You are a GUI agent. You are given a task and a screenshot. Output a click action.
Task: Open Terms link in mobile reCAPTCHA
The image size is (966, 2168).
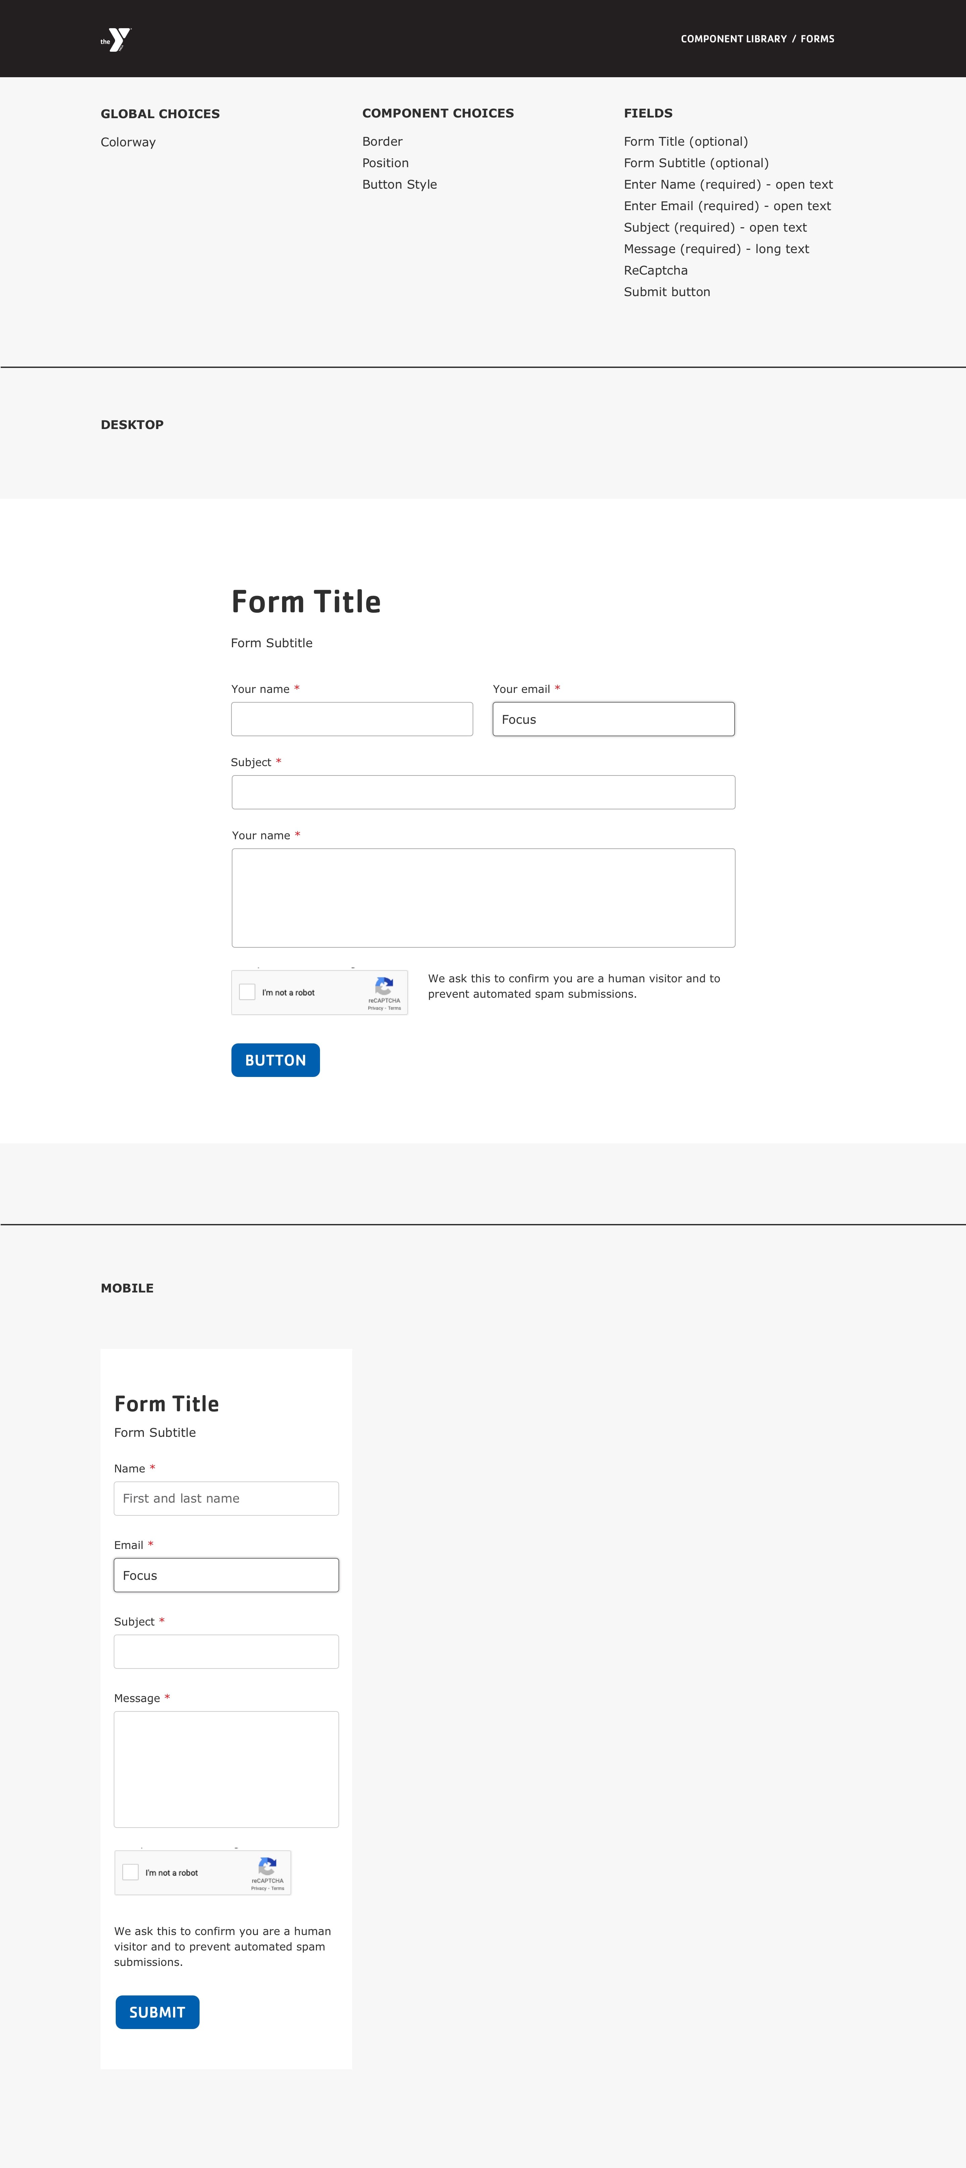277,1889
